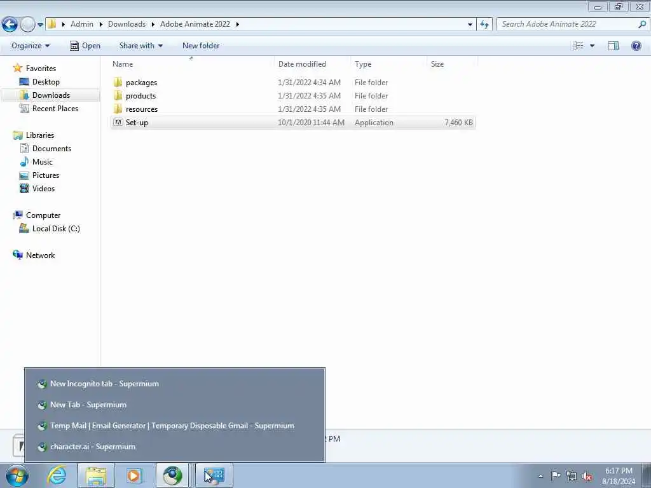Select Downloads in the navigation pane

[51, 95]
